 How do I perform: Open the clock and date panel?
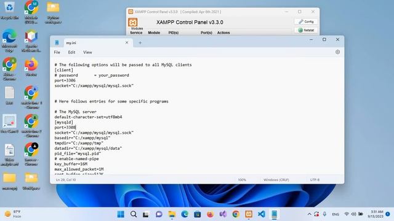click(376, 214)
